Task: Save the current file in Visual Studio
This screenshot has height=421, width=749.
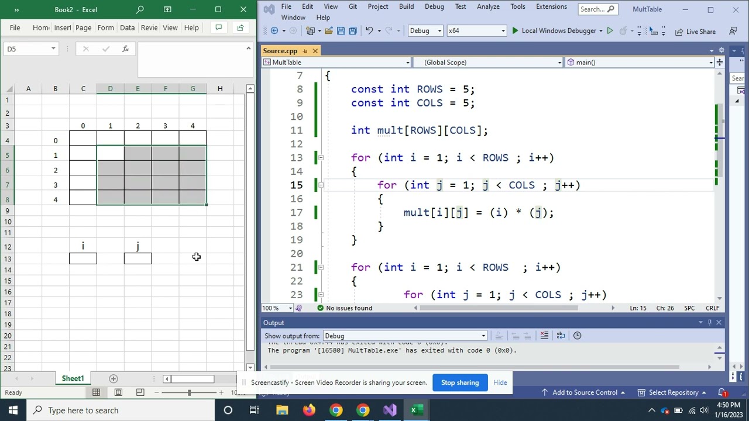Action: tap(341, 31)
